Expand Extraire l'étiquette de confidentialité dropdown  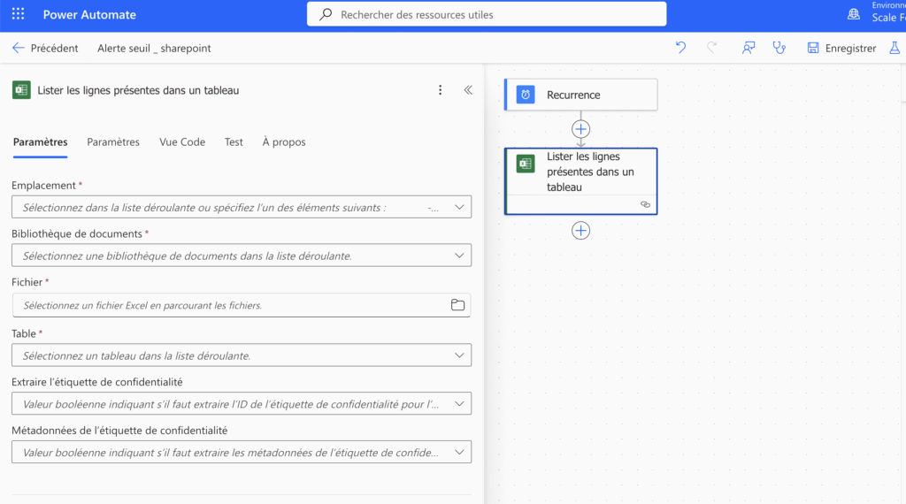point(458,404)
